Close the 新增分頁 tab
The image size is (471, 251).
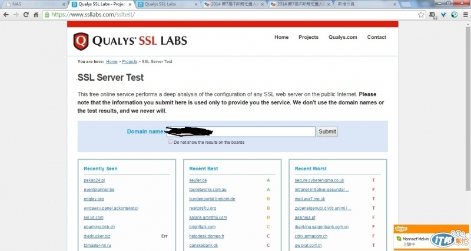[394, 5]
